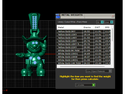
Task: Select the White Gold:14K PdW row
Action: click(x=84, y=63)
